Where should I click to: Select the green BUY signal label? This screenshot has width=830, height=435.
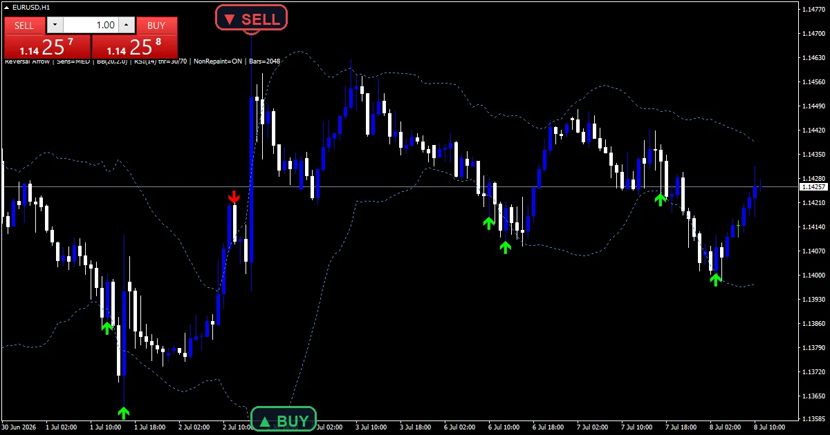point(283,420)
